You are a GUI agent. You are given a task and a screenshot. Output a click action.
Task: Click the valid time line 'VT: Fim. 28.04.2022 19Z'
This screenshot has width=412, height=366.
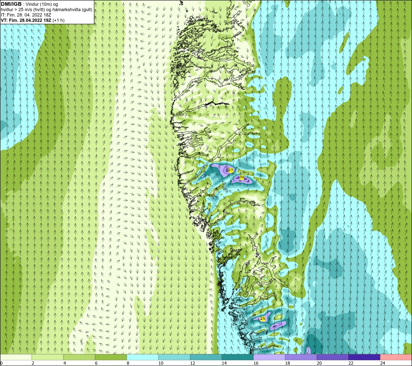pyautogui.click(x=26, y=20)
